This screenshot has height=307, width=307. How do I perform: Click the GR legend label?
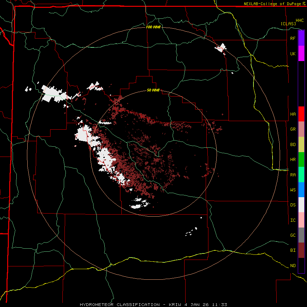click(x=293, y=129)
